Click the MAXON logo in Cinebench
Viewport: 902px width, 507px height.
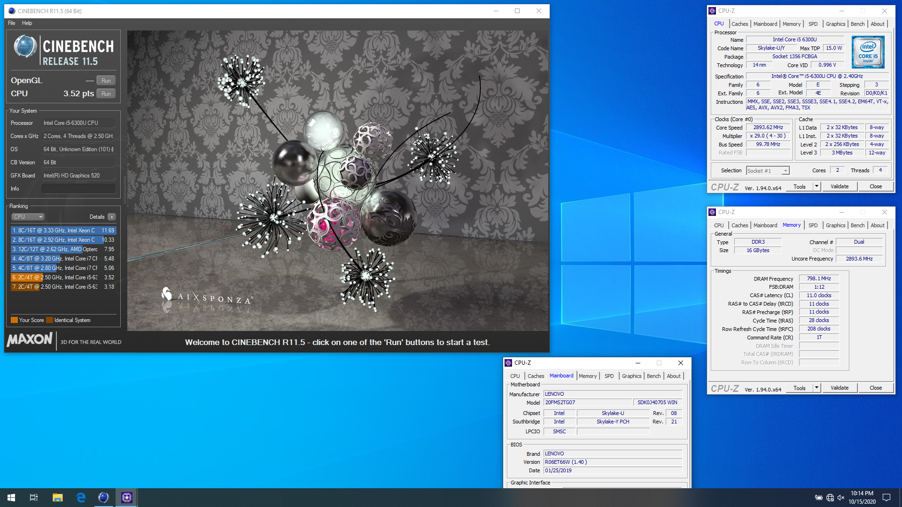[30, 339]
